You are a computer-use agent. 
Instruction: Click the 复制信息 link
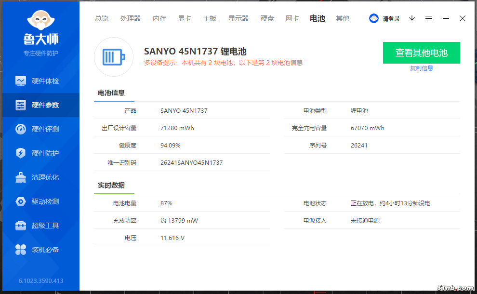tap(422, 68)
